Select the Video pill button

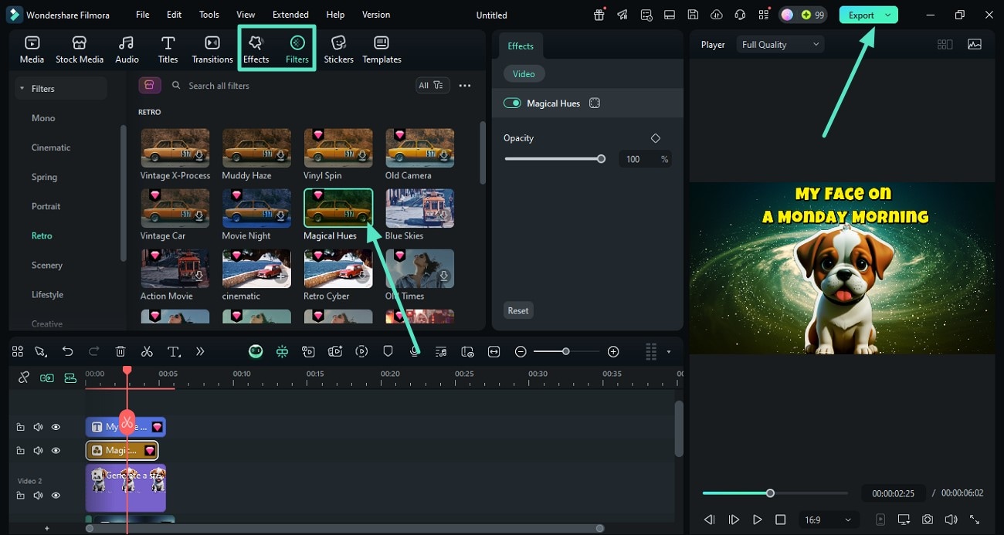524,74
